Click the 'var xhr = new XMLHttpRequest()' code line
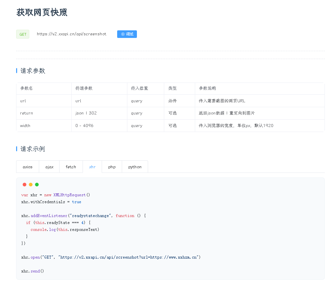 [56, 195]
